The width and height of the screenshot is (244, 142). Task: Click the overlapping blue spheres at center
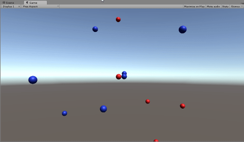(124, 76)
